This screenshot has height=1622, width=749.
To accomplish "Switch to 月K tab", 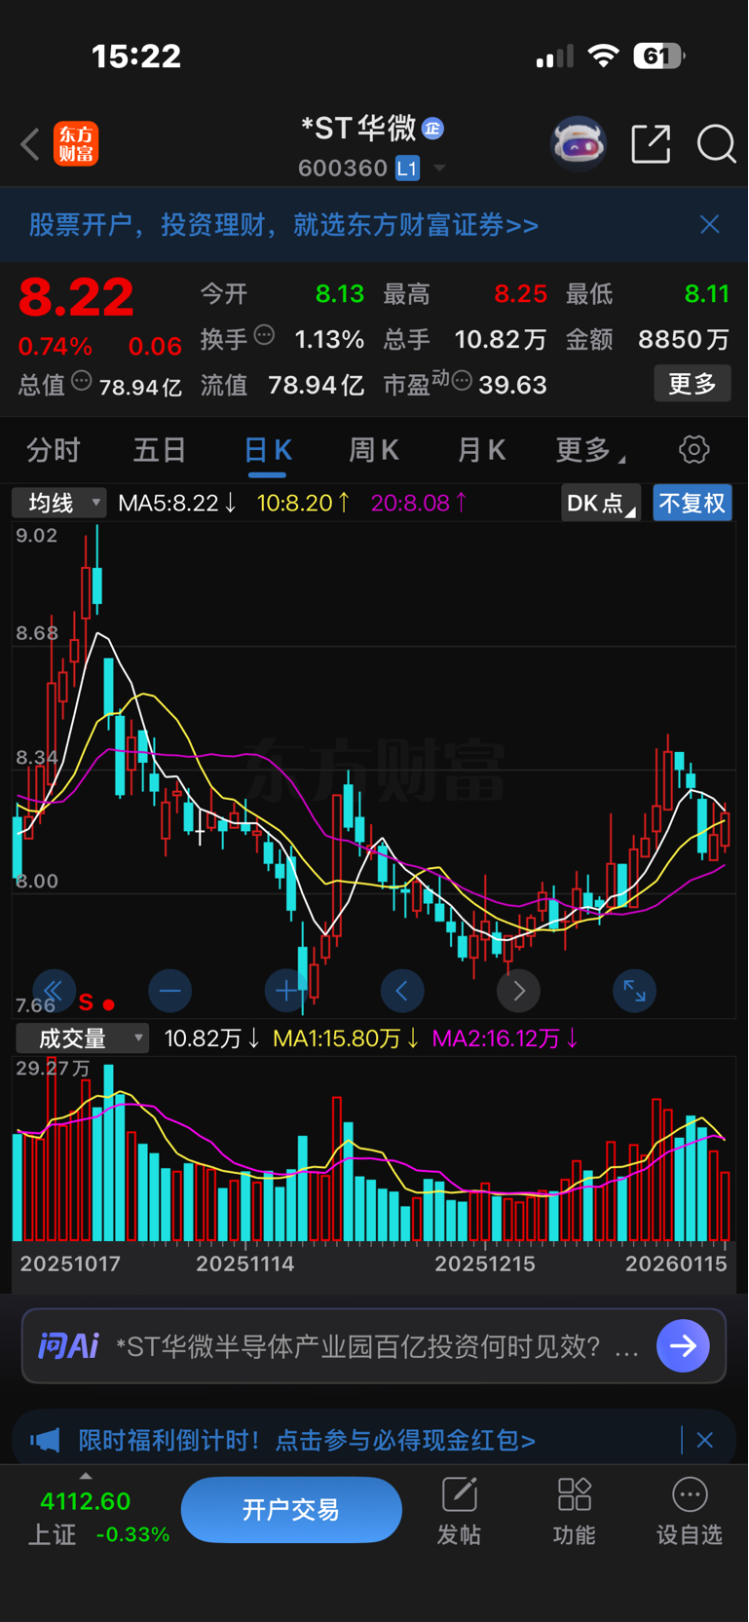I will (x=481, y=450).
